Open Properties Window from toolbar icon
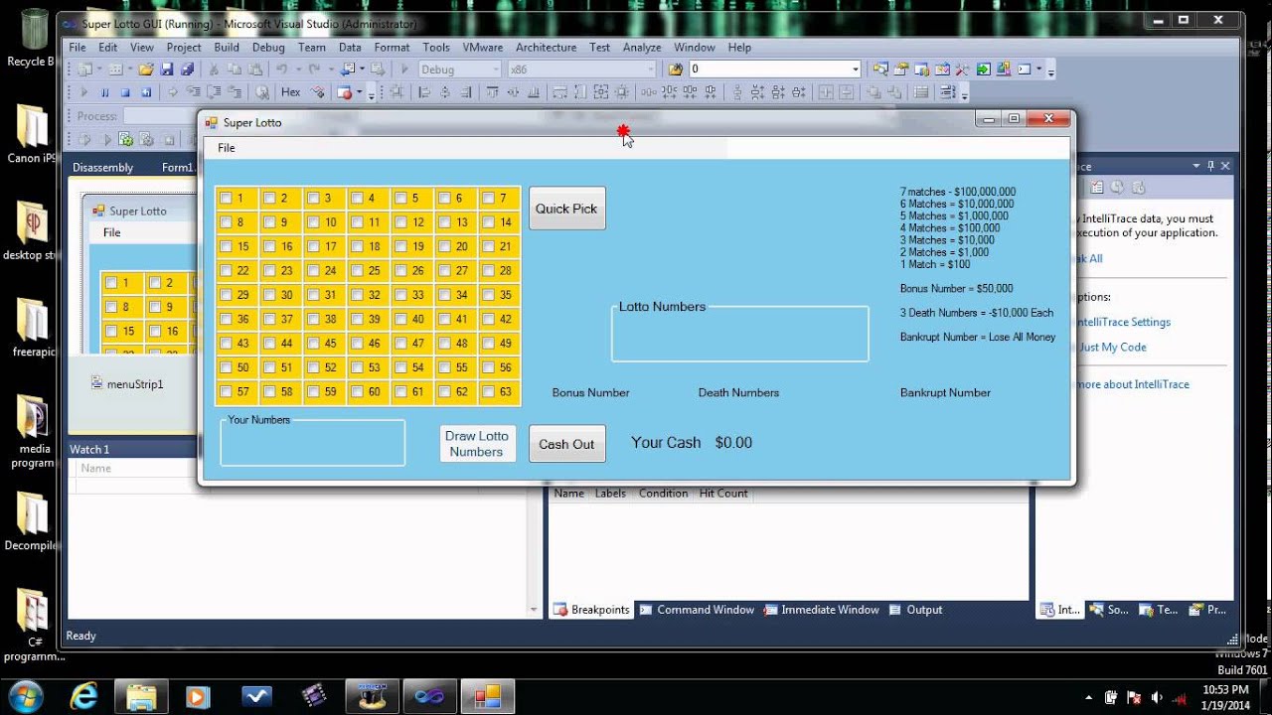The image size is (1272, 715). click(x=900, y=70)
